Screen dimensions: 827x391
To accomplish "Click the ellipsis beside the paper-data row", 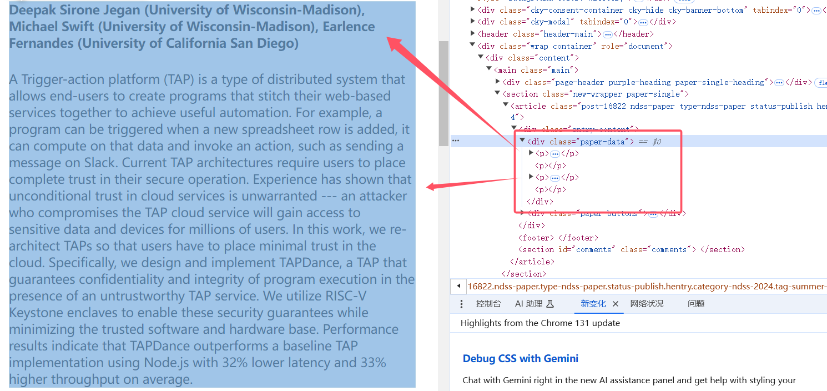I will pyautogui.click(x=456, y=141).
